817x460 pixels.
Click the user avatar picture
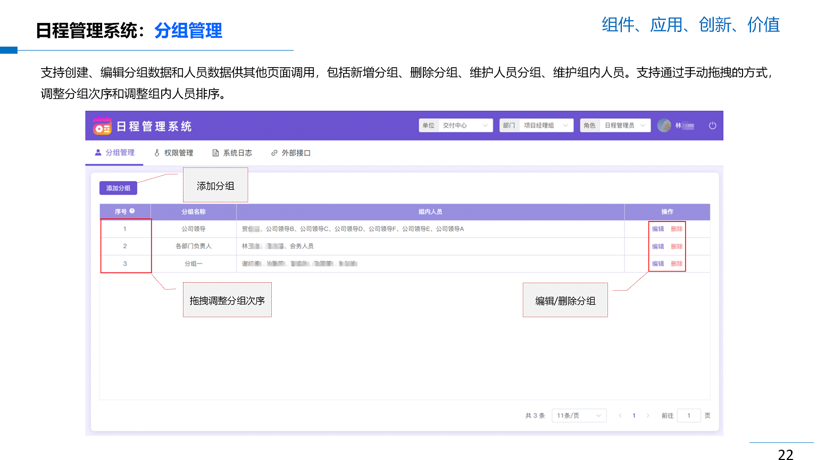[664, 126]
